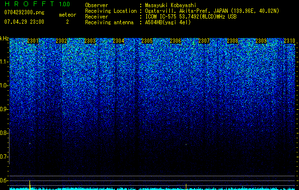Click the Receiving Location value line
The width and height of the screenshot is (299, 190).
[x=212, y=11]
